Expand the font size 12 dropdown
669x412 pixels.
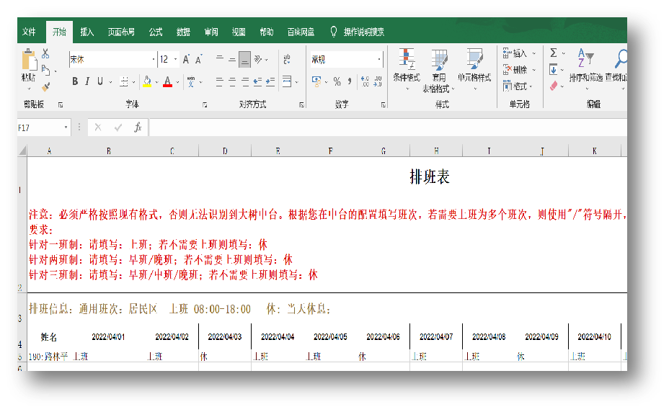coord(175,59)
